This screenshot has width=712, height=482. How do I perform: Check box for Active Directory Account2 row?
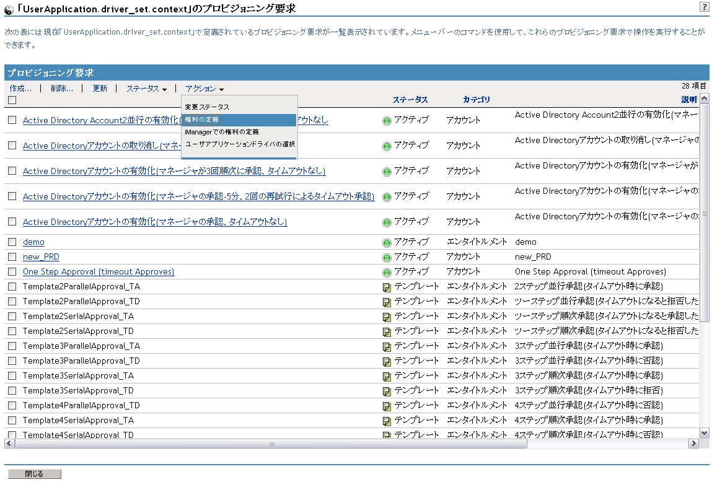12,120
